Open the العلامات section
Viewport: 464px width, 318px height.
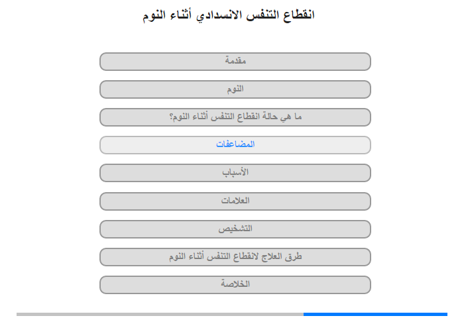(235, 201)
